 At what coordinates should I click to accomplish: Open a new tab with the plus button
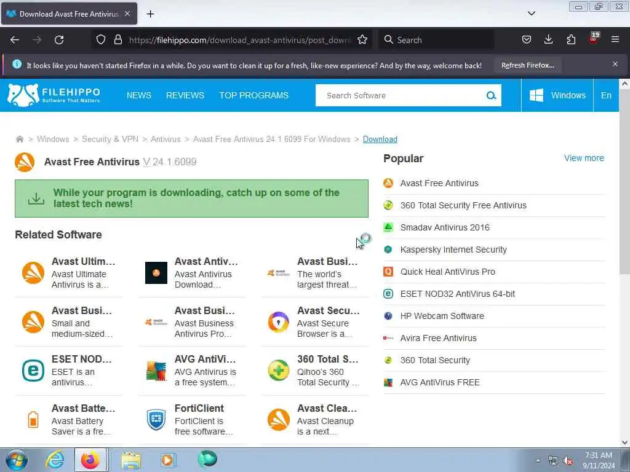tap(150, 14)
